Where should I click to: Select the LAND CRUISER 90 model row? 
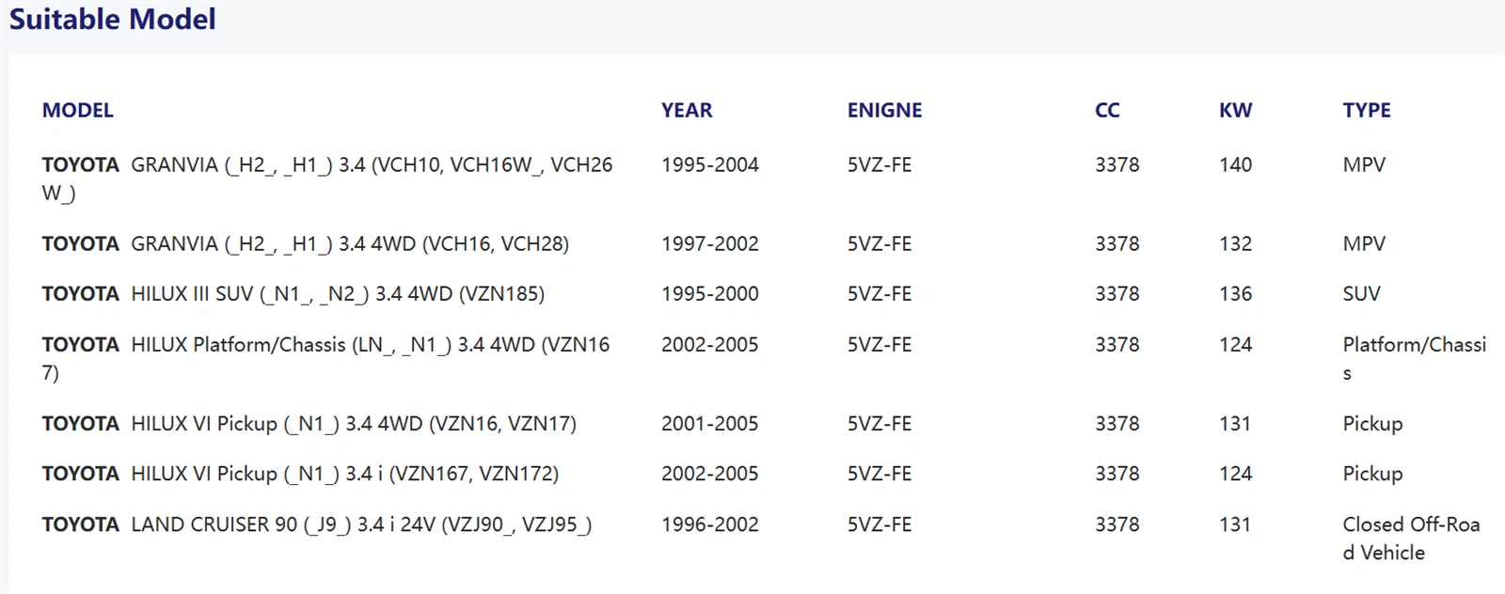coord(764,539)
